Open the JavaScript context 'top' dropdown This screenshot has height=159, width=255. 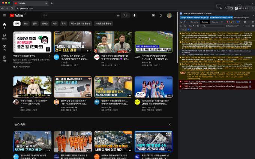(x=192, y=26)
